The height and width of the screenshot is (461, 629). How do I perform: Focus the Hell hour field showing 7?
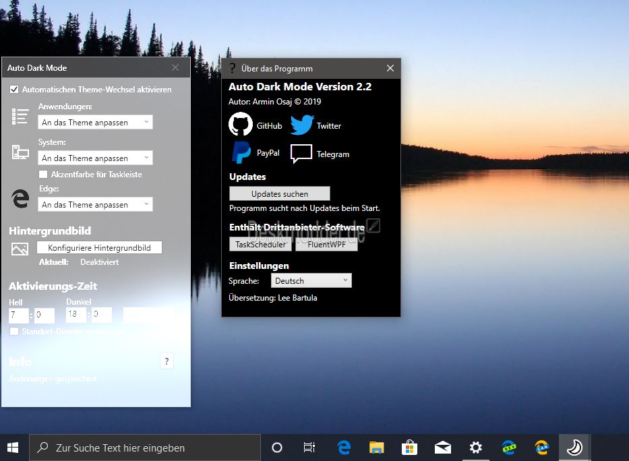19,315
